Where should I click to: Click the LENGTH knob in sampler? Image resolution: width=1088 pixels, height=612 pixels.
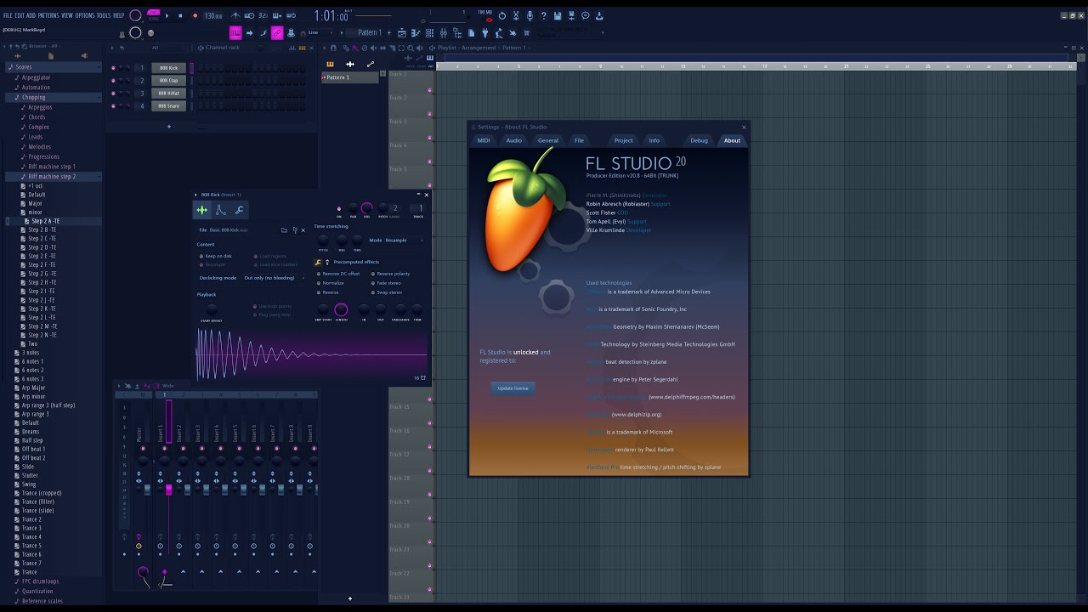click(341, 309)
